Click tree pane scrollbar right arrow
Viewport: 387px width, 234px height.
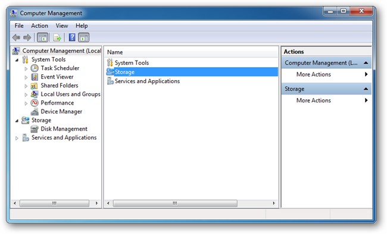click(x=96, y=203)
